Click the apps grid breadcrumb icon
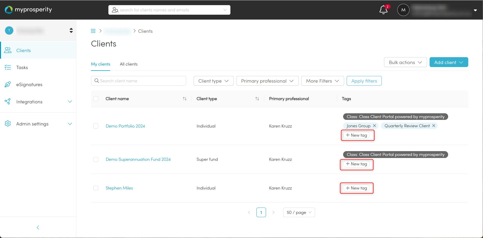483x238 pixels. (93, 31)
